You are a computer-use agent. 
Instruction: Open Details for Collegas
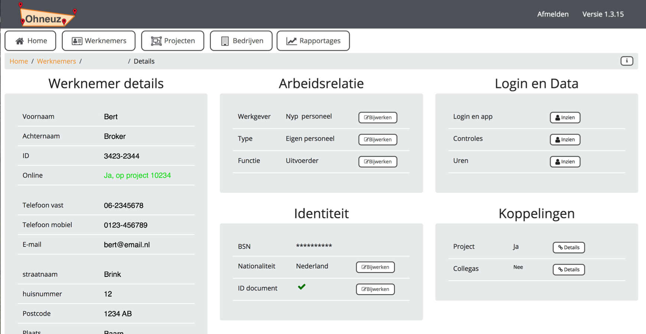click(x=568, y=269)
